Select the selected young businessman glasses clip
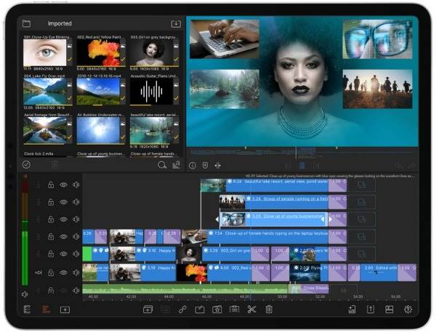Screen dimensions: 436x332 coord(273,219)
